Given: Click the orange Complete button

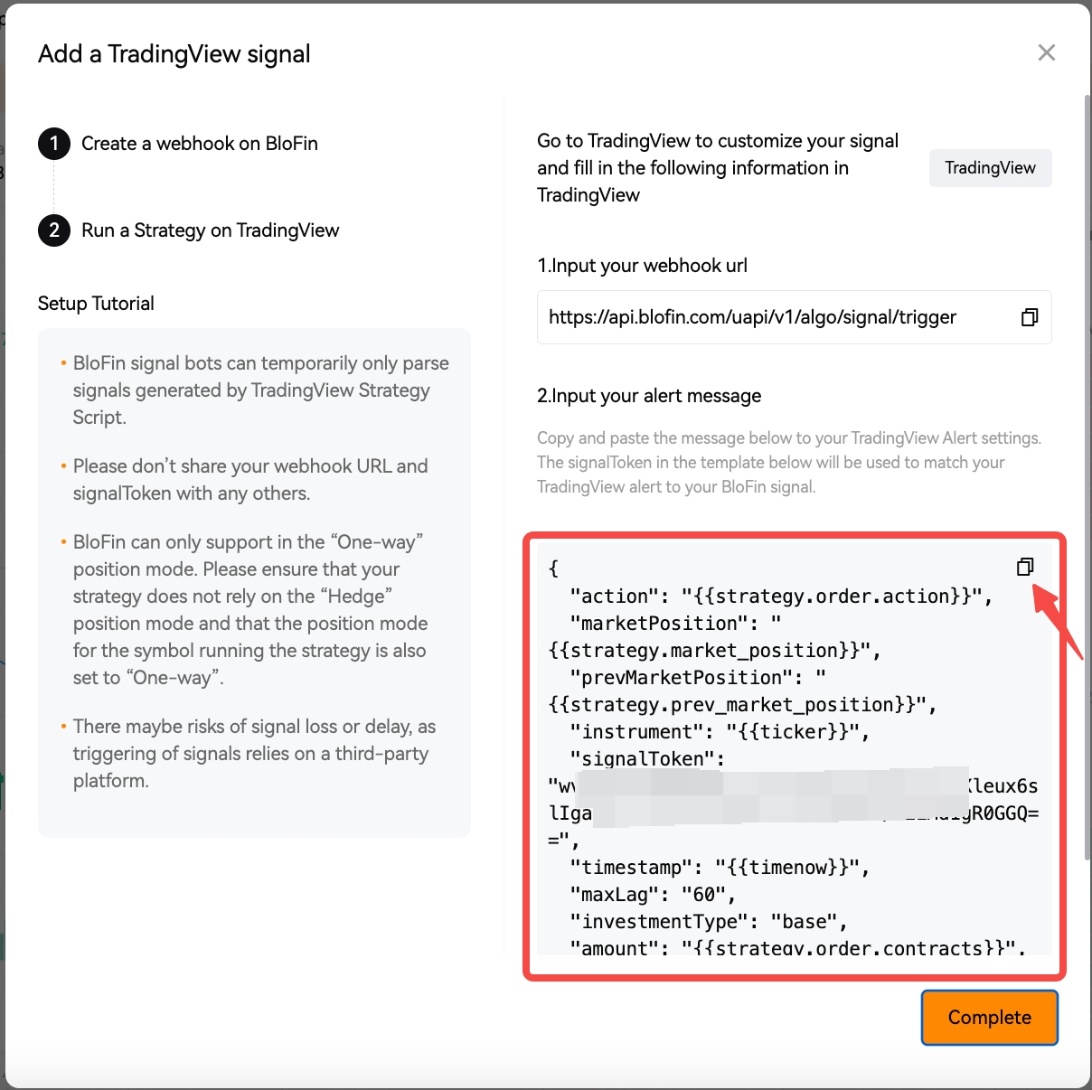Looking at the screenshot, I should pyautogui.click(x=990, y=1018).
